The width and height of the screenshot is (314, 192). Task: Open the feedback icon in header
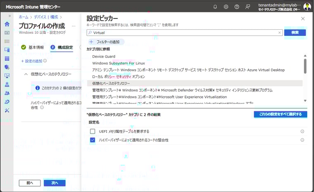click(x=248, y=7)
